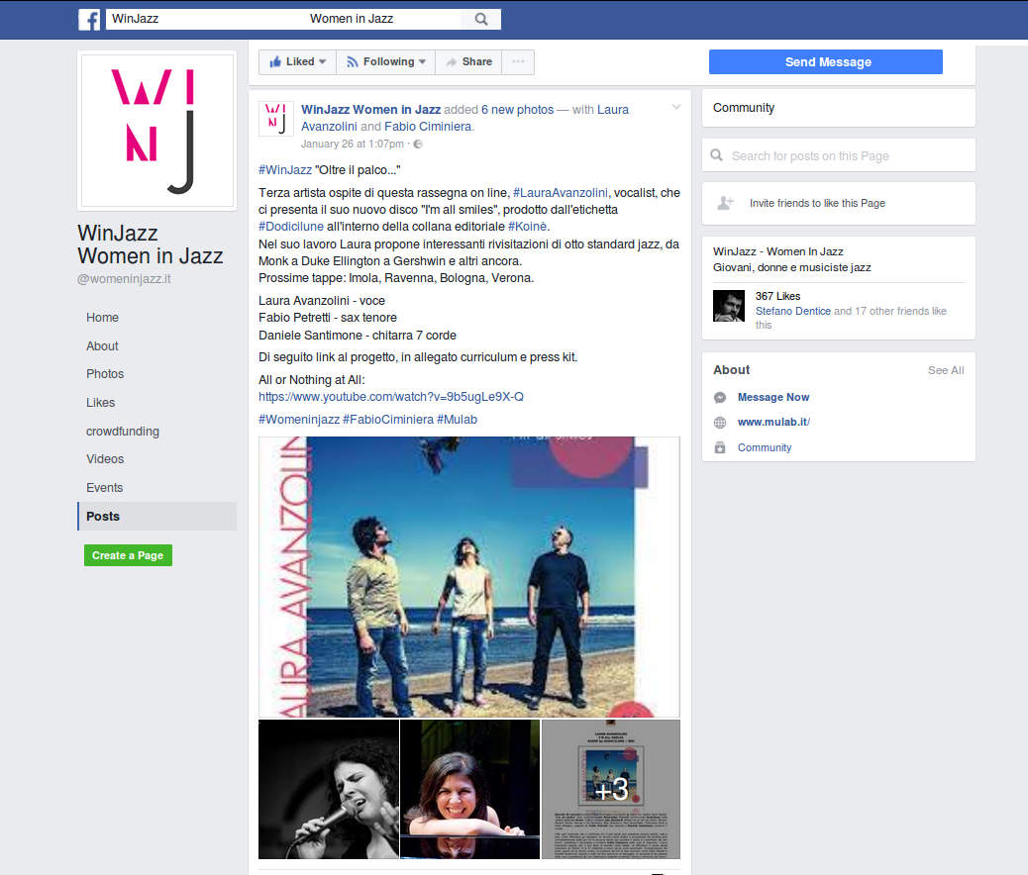Open the Liked dropdown button
The image size is (1028, 875).
(x=298, y=61)
